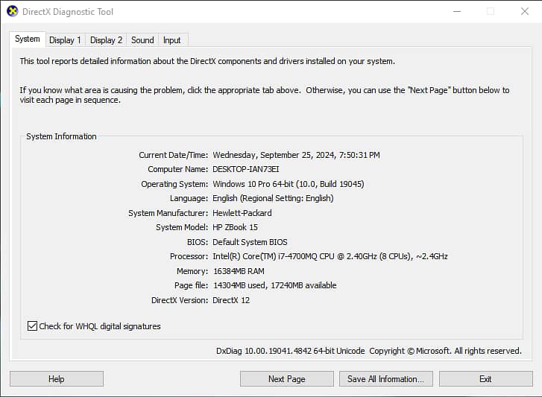Click the HP ZBook 15 system model value
This screenshot has width=542, height=397.
(235, 227)
